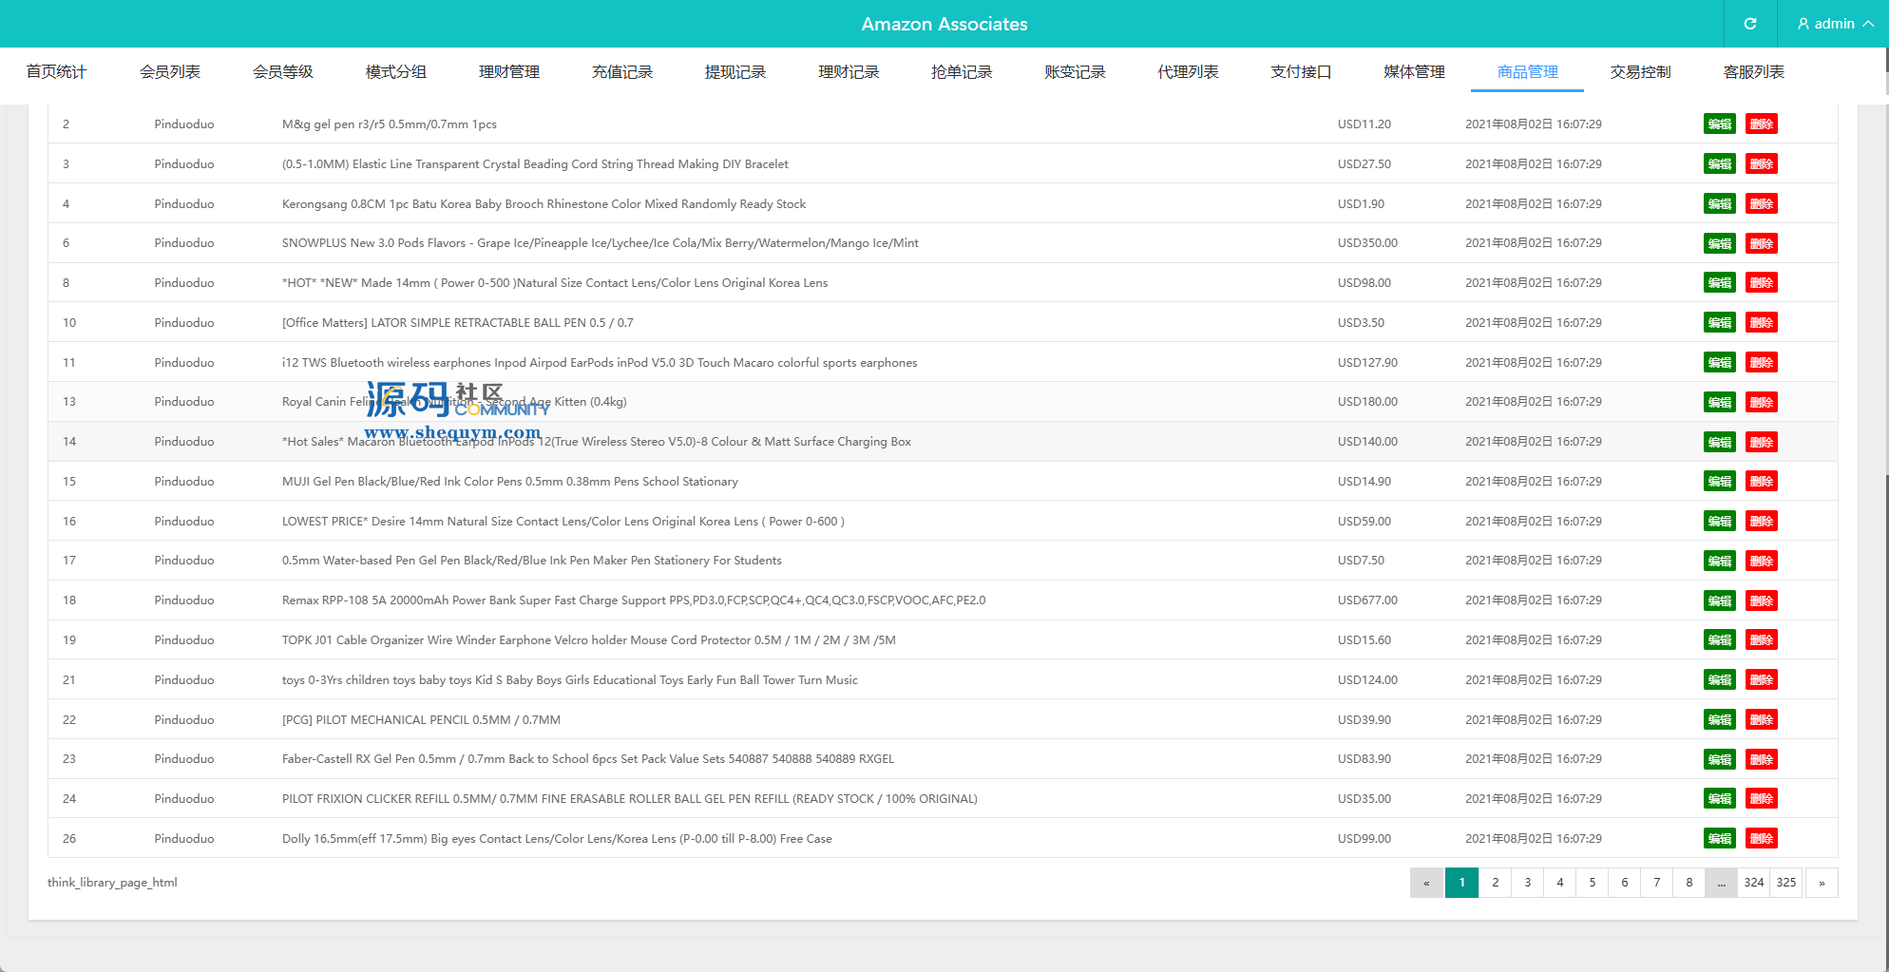The height and width of the screenshot is (972, 1889).
Task: Edit the SNOWPLUS New 3.0 Pods row
Action: click(x=1719, y=243)
